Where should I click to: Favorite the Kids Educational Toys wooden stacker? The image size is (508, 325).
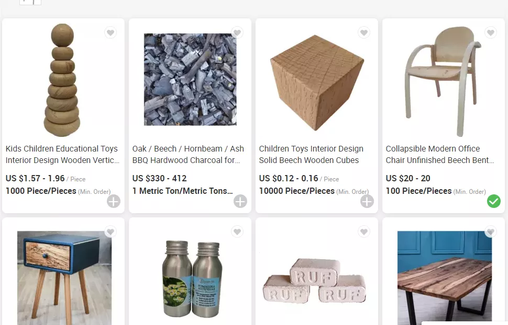111,33
